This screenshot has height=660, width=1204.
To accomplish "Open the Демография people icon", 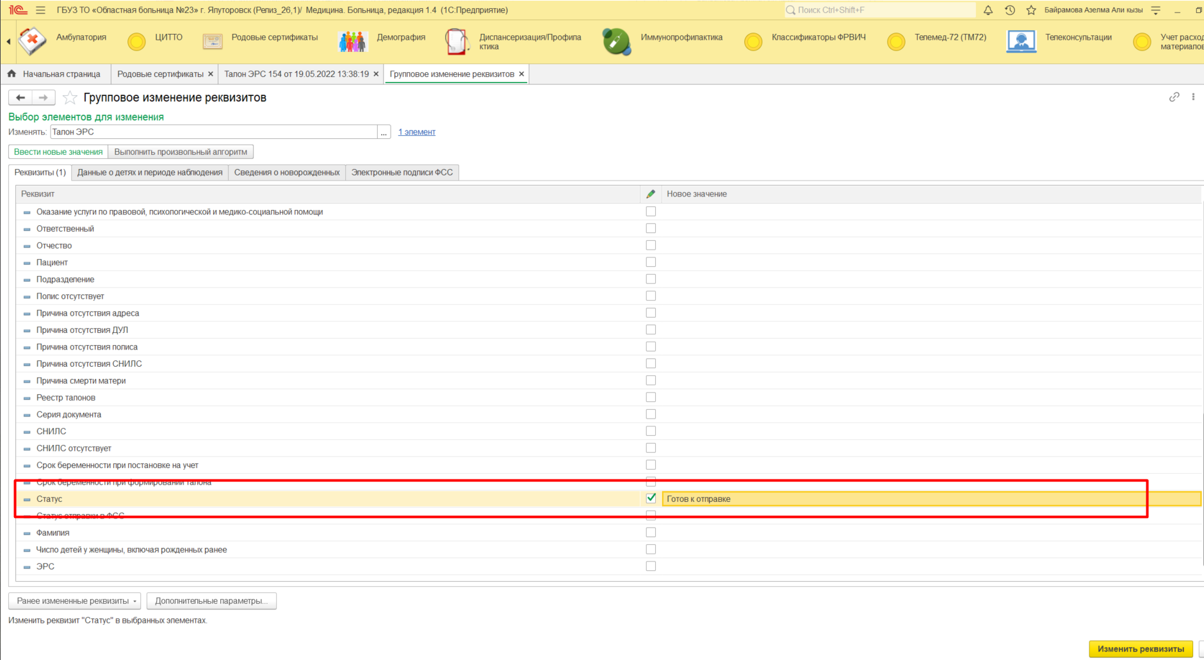I will pyautogui.click(x=352, y=42).
